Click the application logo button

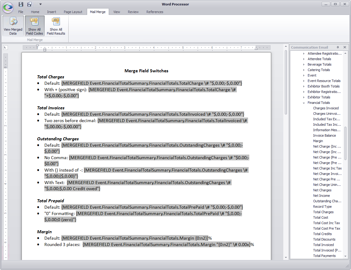click(x=8, y=7)
